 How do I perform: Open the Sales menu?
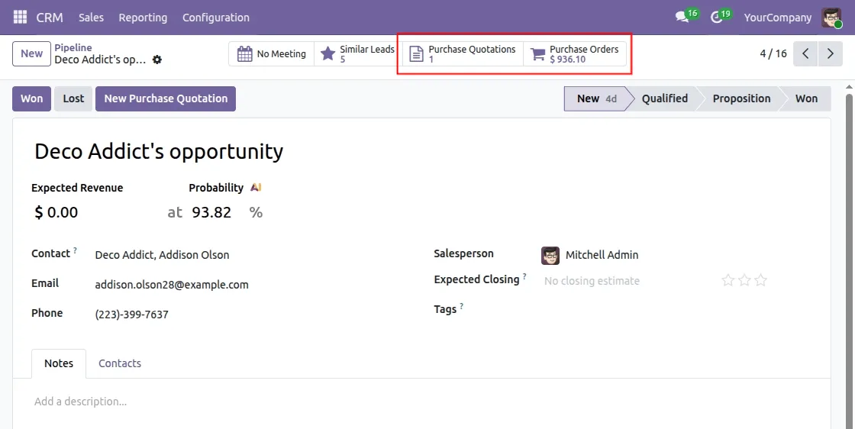pyautogui.click(x=91, y=17)
